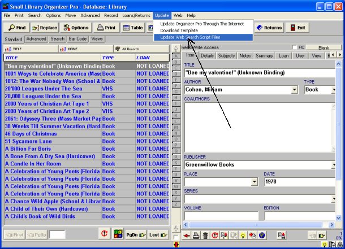The width and height of the screenshot is (345, 249).
Task: Toggle the checkbox below the alphabet index
Action: point(176,237)
